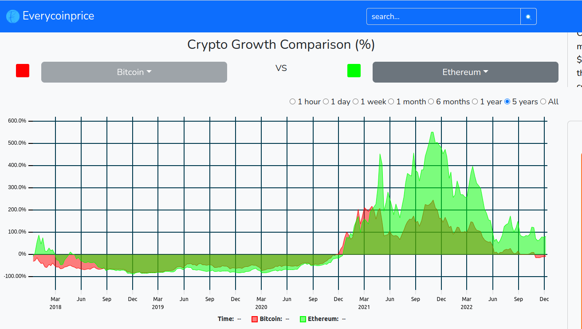Click the Everycoinprice globe logo icon

click(13, 17)
